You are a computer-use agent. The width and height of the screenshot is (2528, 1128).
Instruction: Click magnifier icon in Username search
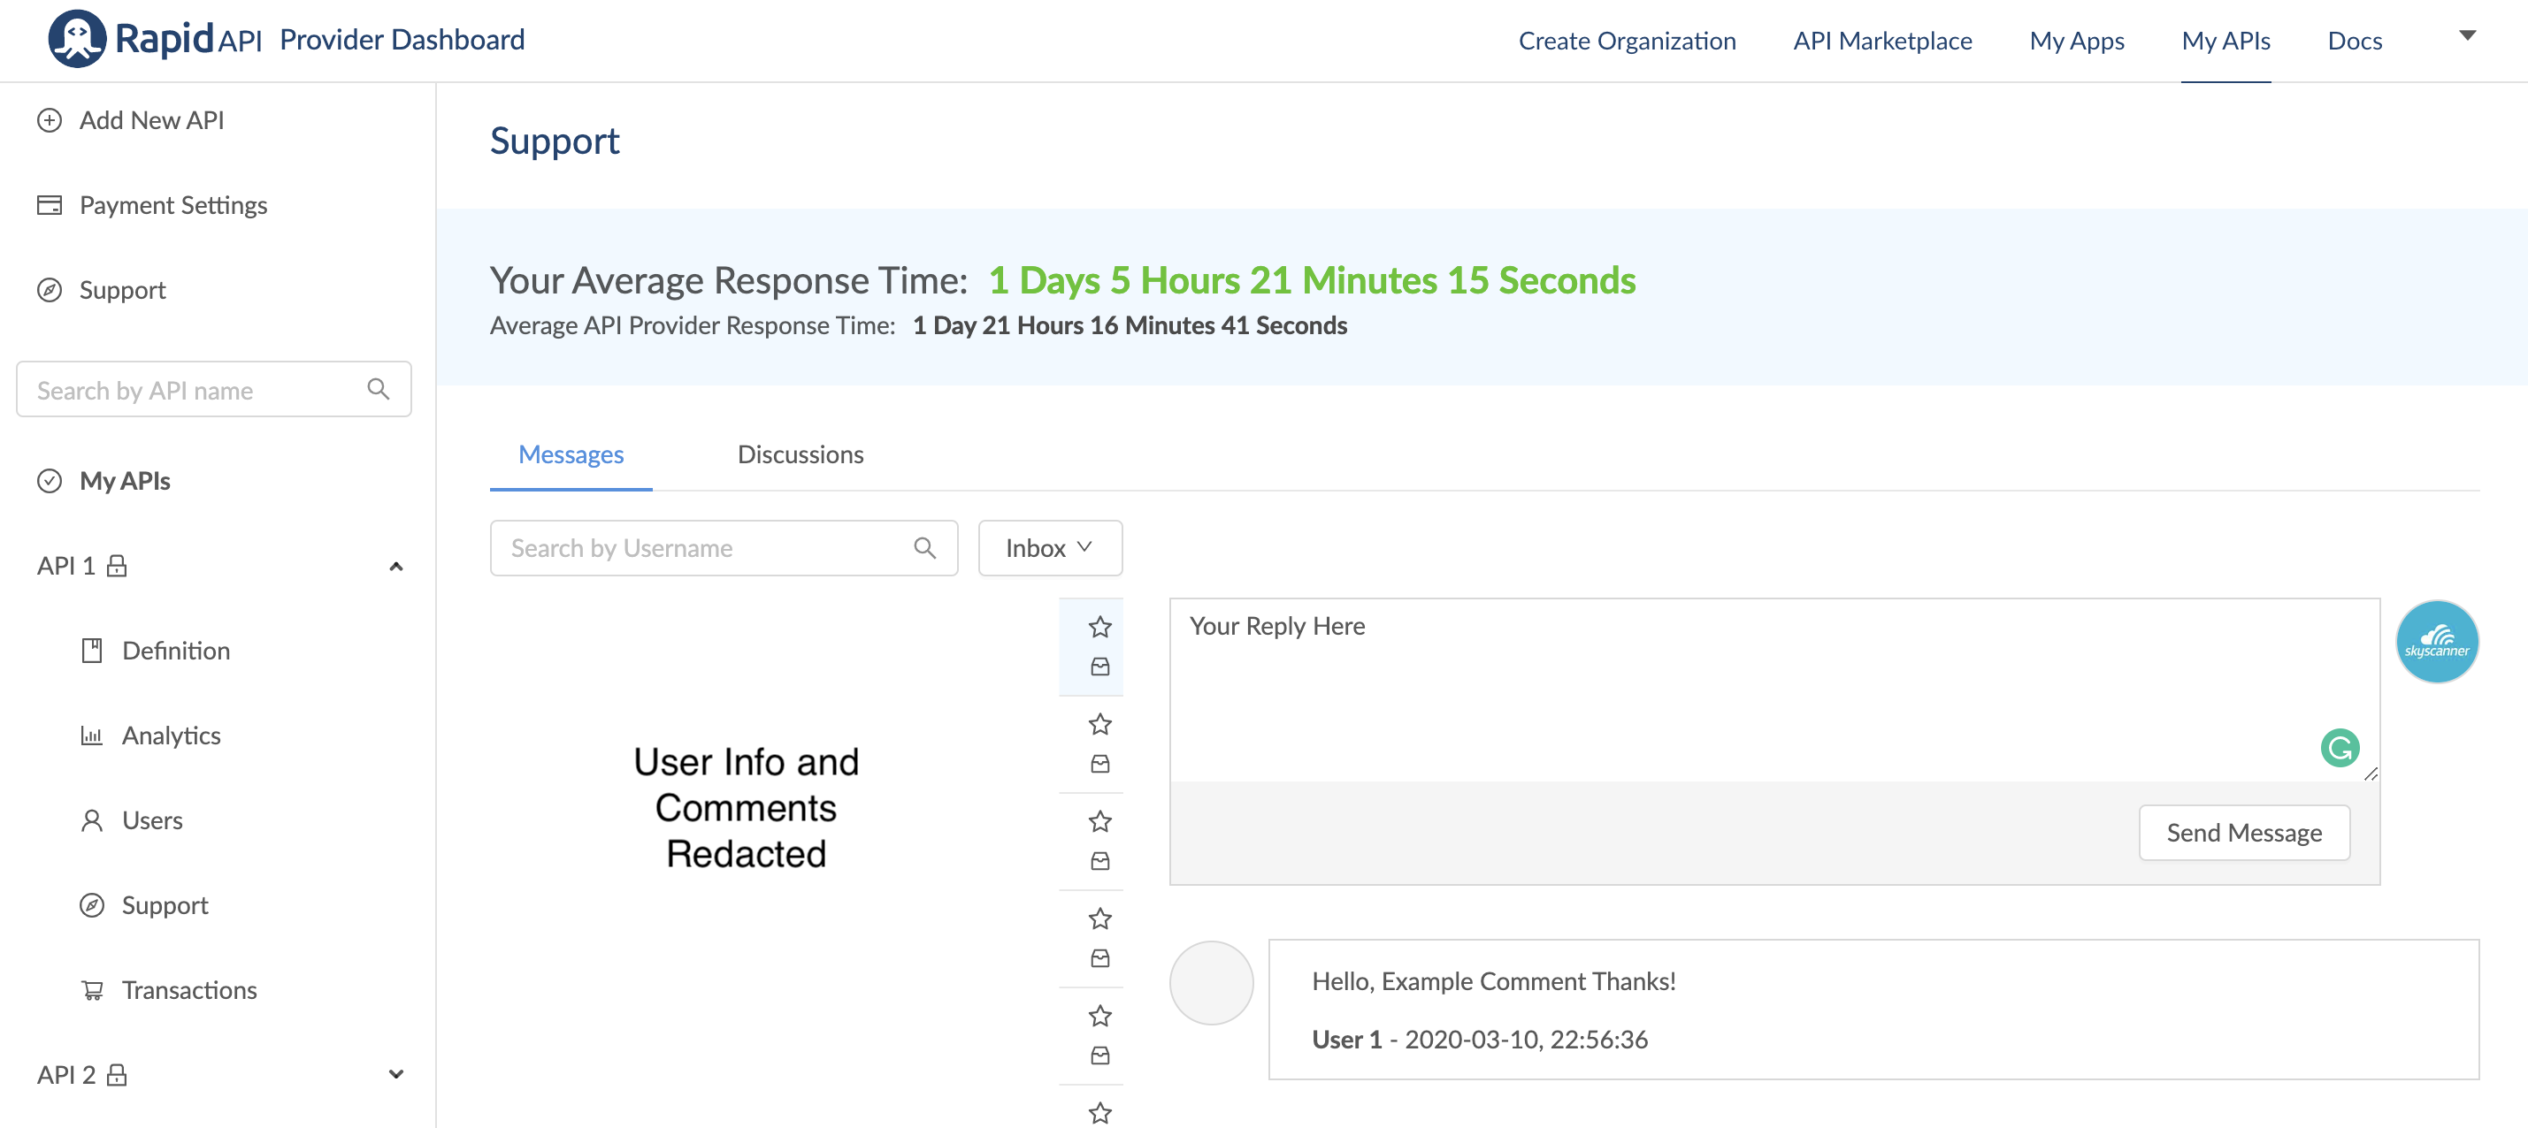[923, 548]
